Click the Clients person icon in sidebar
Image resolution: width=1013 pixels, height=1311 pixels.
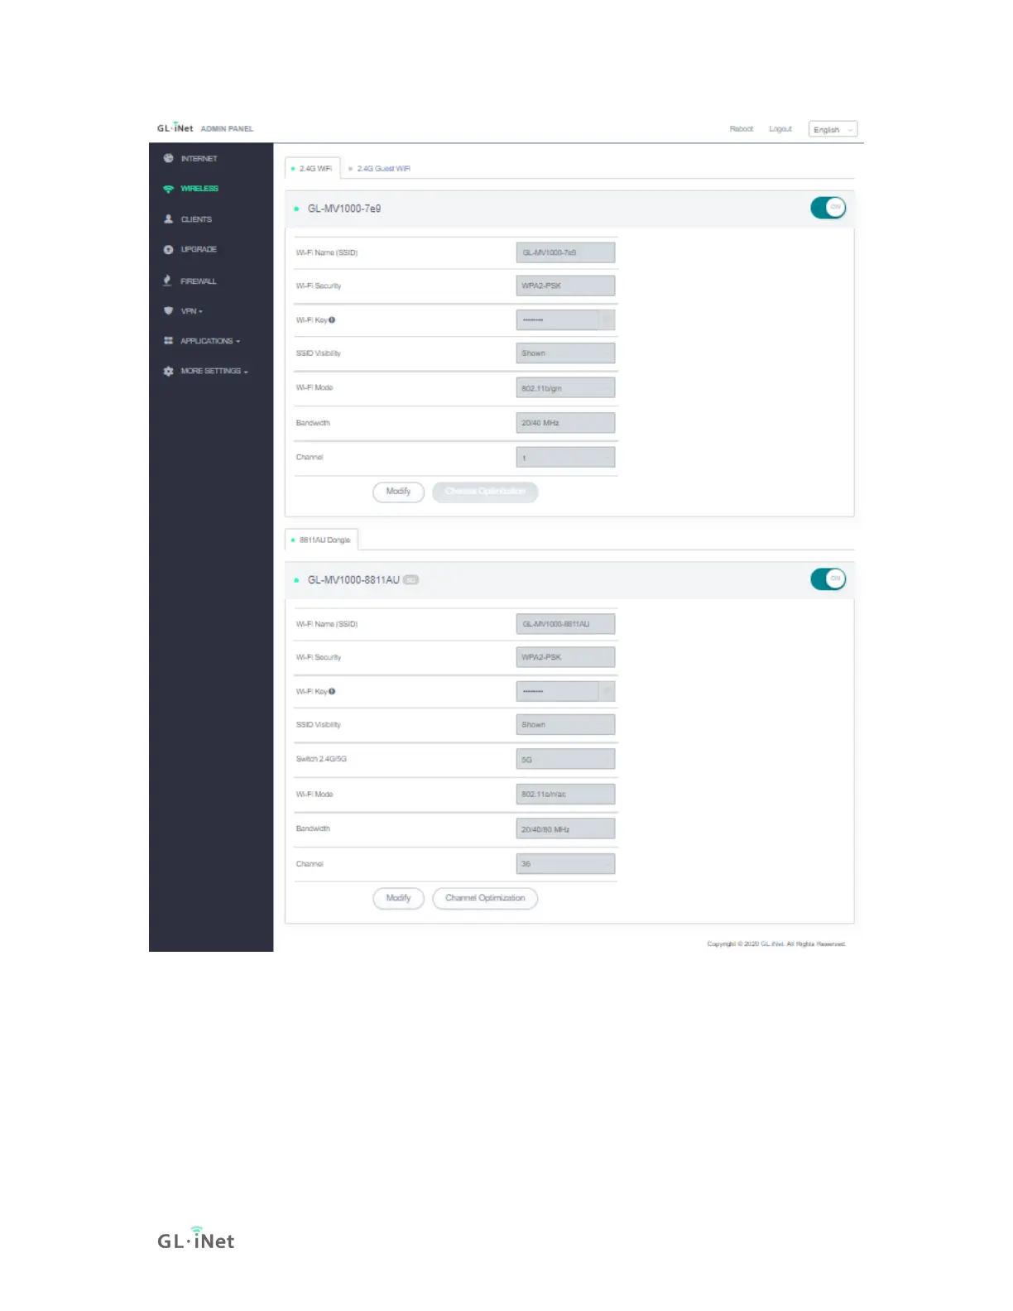[x=168, y=219]
